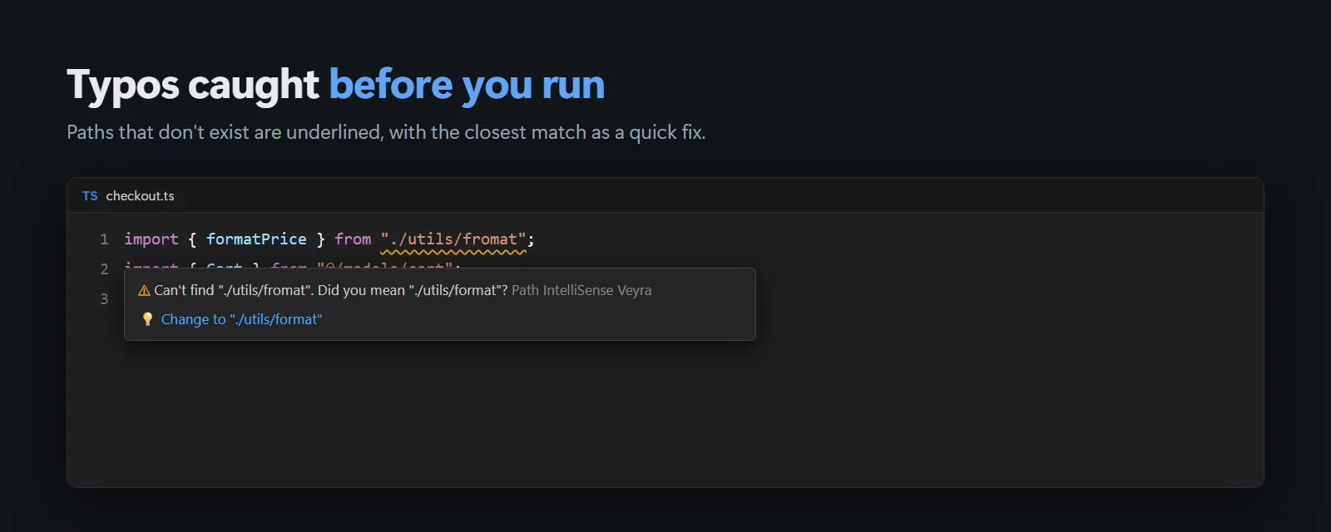Click the warning triangle icon in tooltip

point(144,290)
